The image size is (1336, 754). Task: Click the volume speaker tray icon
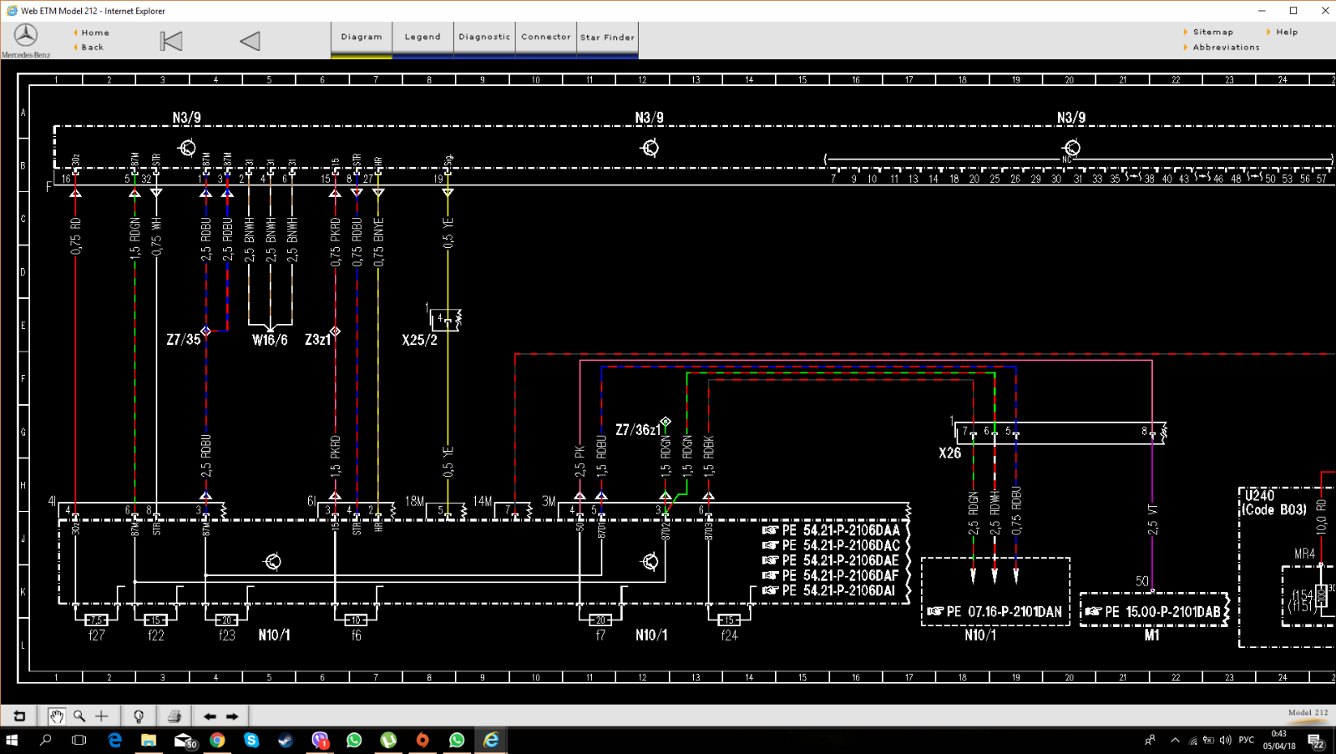click(1225, 740)
